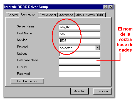This screenshot has width=136, height=102.
Task: Select the Connection tab
Action: coord(29,14)
